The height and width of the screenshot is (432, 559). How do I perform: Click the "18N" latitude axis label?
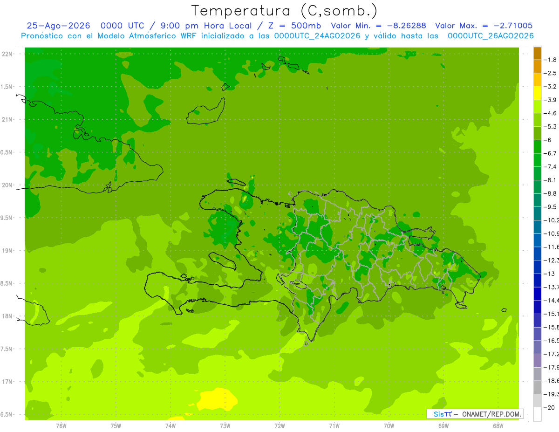pos(7,316)
